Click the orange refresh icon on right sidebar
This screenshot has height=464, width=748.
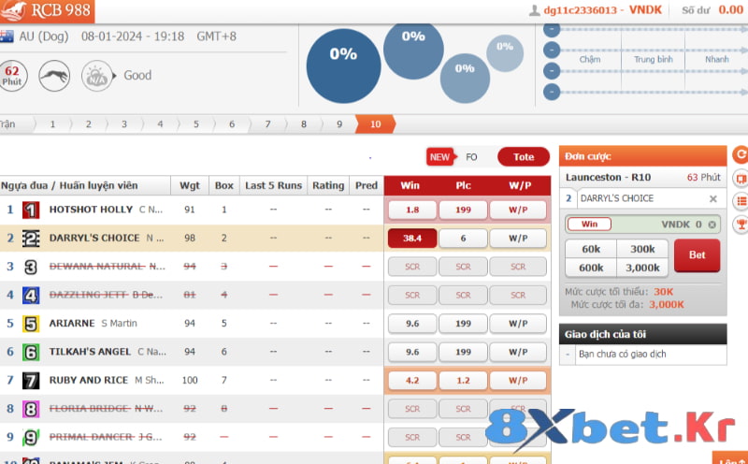click(x=740, y=154)
